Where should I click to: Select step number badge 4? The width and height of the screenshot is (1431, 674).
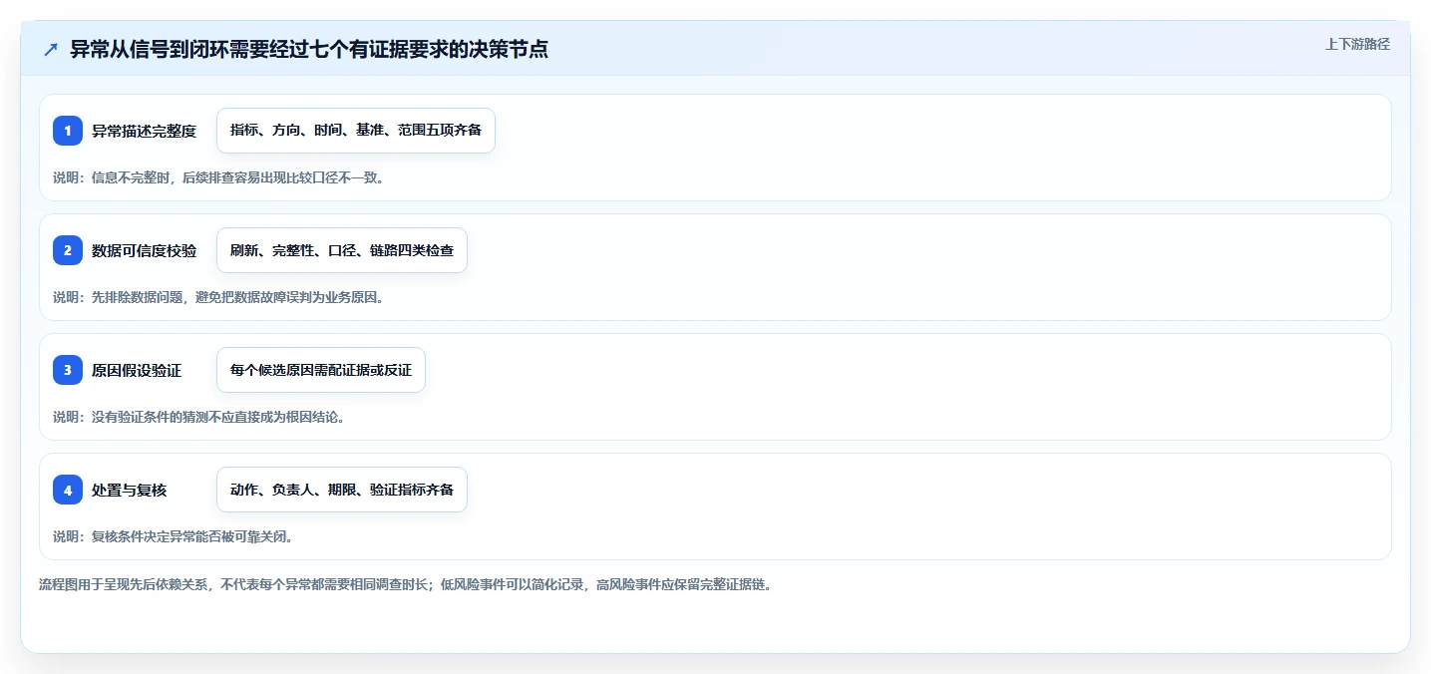pos(68,490)
